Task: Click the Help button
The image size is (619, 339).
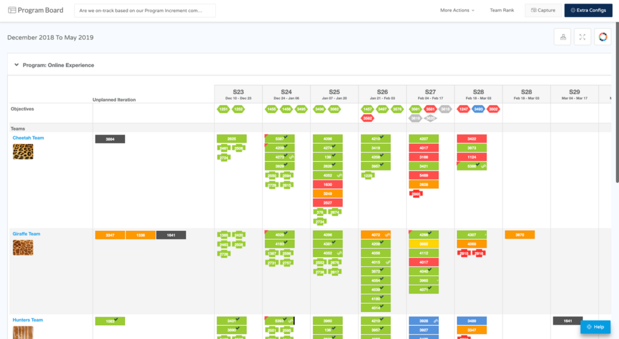Action: (595, 327)
